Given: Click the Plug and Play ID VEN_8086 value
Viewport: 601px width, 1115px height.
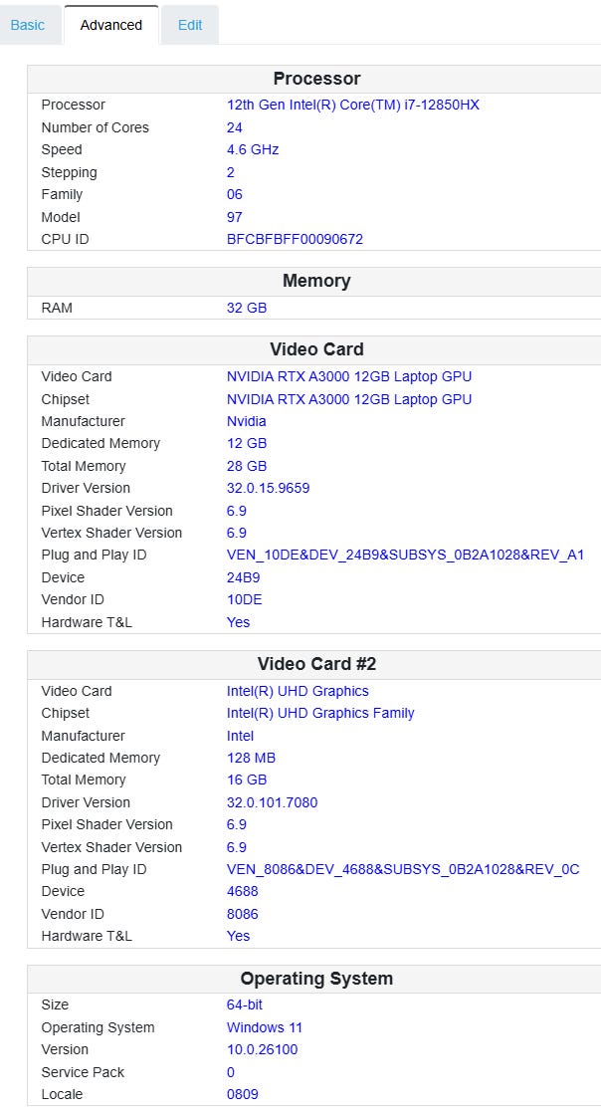Looking at the screenshot, I should click(x=403, y=869).
